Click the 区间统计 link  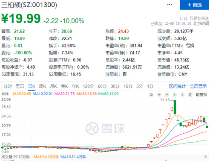(177, 86)
